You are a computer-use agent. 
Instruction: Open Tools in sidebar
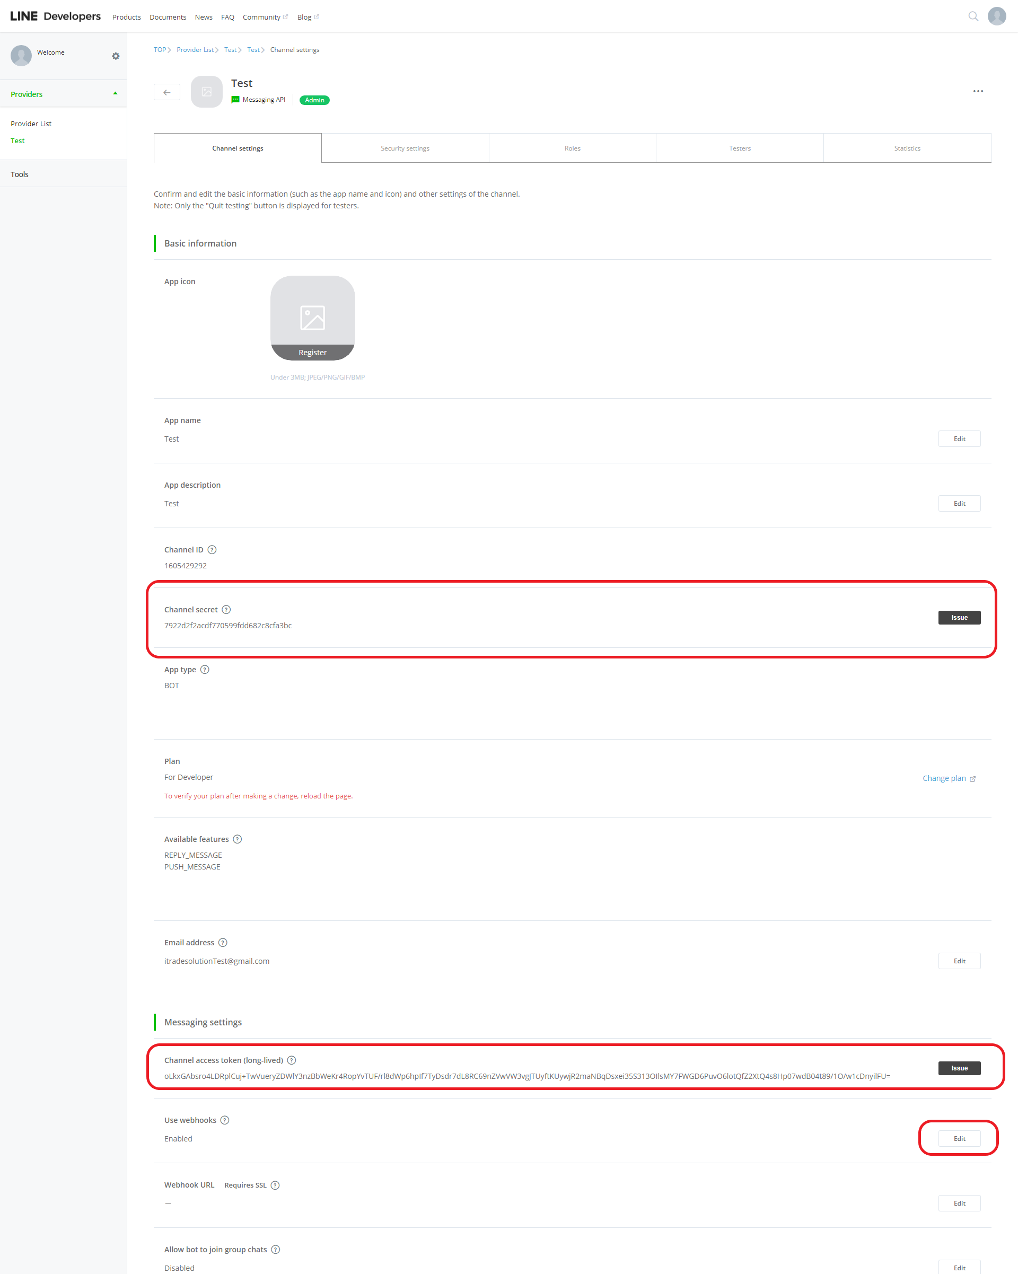pos(20,174)
